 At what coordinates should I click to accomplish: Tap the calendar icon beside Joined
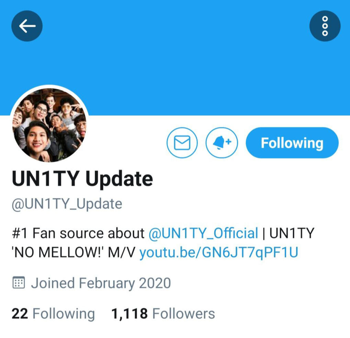pos(19,282)
